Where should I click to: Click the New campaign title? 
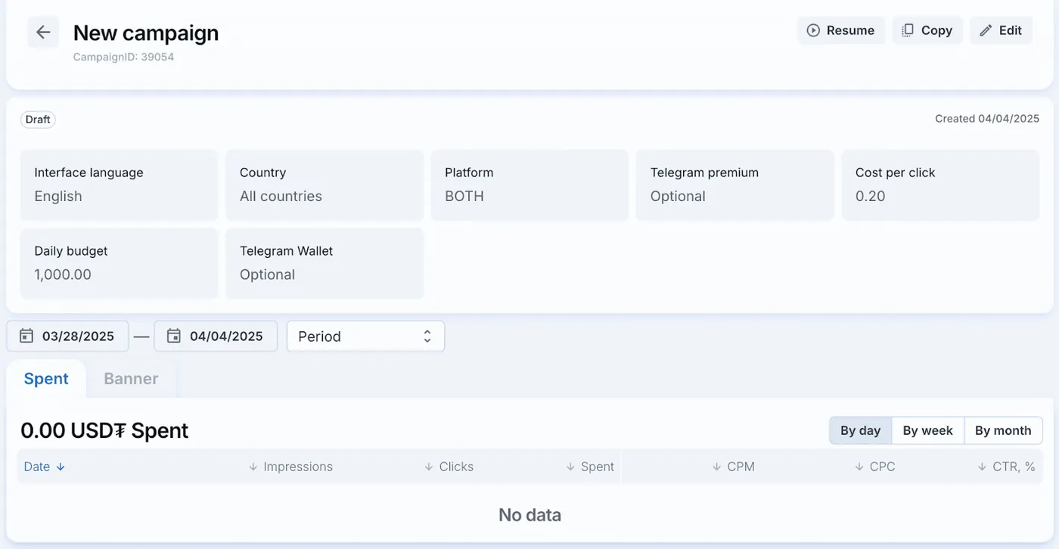pyautogui.click(x=146, y=33)
